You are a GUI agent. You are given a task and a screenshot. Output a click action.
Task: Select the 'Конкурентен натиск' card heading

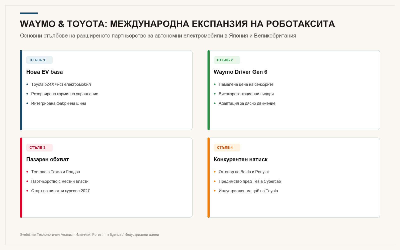point(240,159)
